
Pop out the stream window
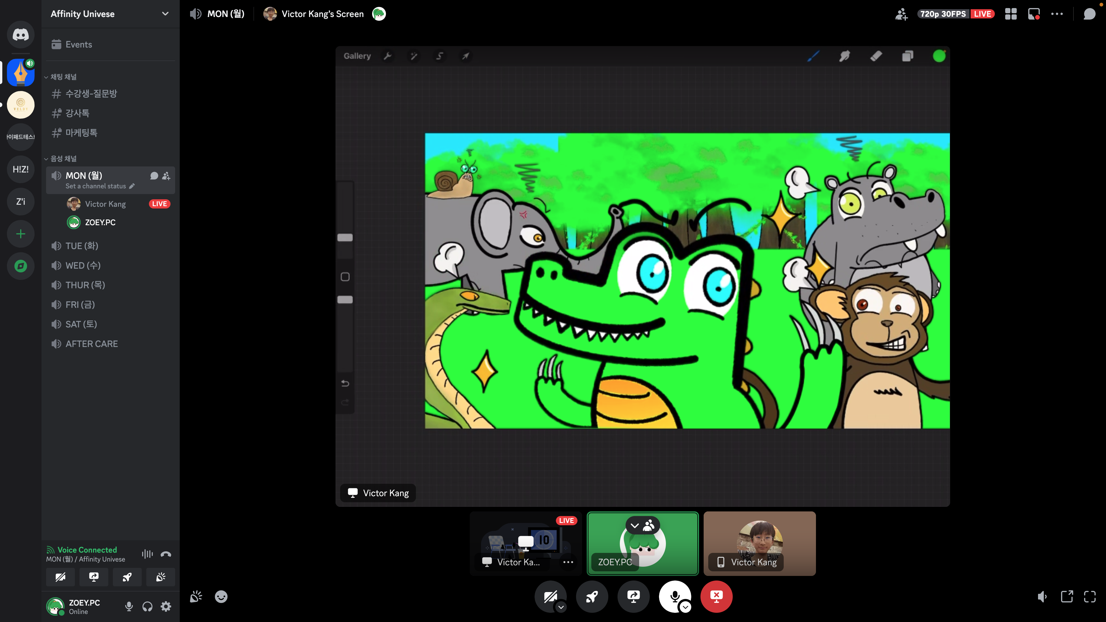[x=1067, y=597]
